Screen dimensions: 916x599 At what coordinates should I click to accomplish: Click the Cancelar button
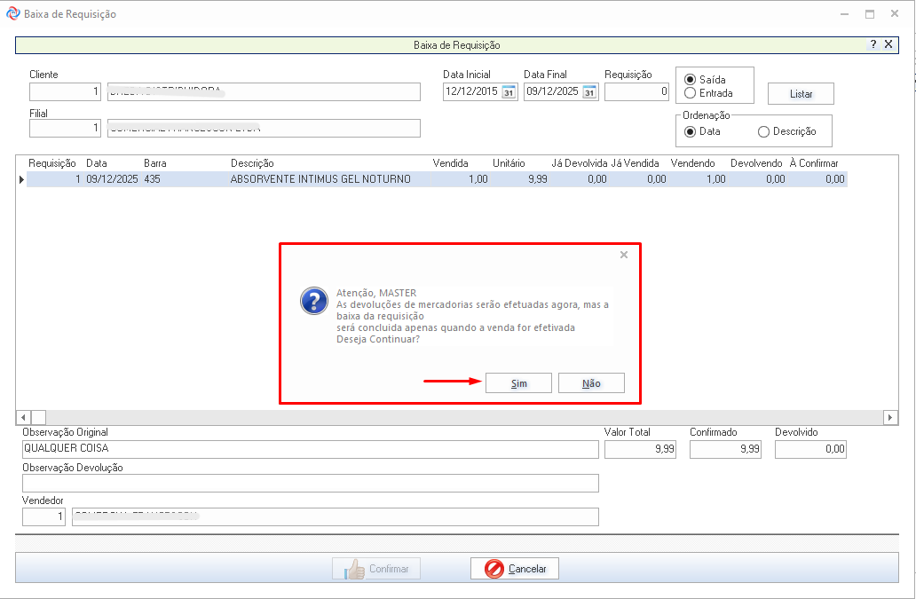point(515,569)
